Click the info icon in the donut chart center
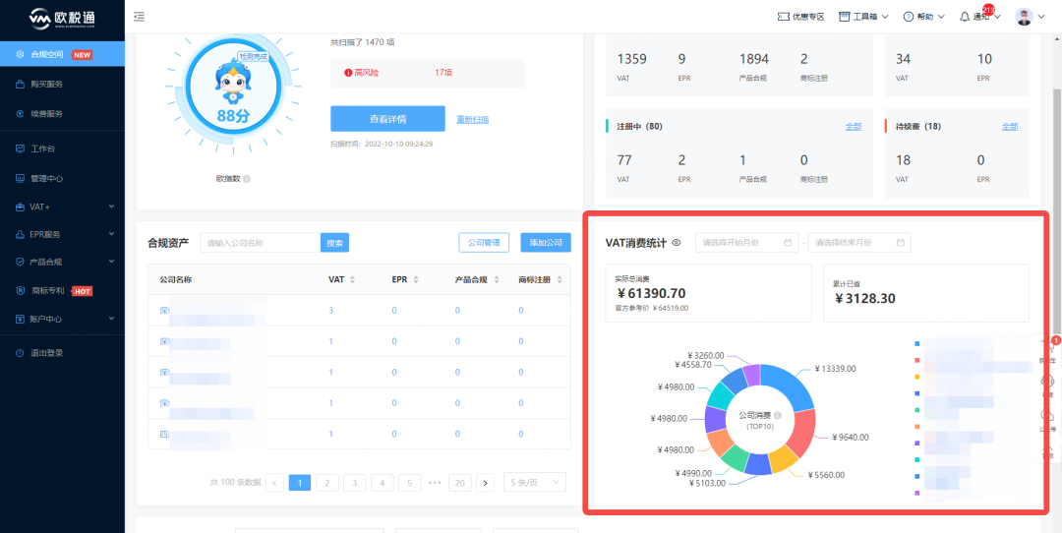Image resolution: width=1062 pixels, height=533 pixels. (x=777, y=416)
